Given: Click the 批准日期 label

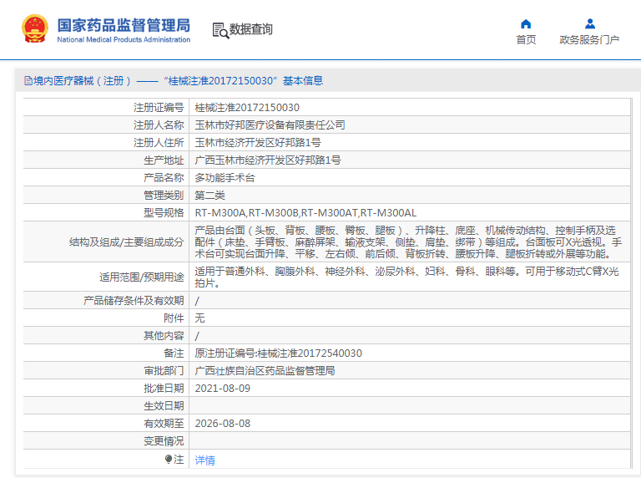Looking at the screenshot, I should 164,389.
